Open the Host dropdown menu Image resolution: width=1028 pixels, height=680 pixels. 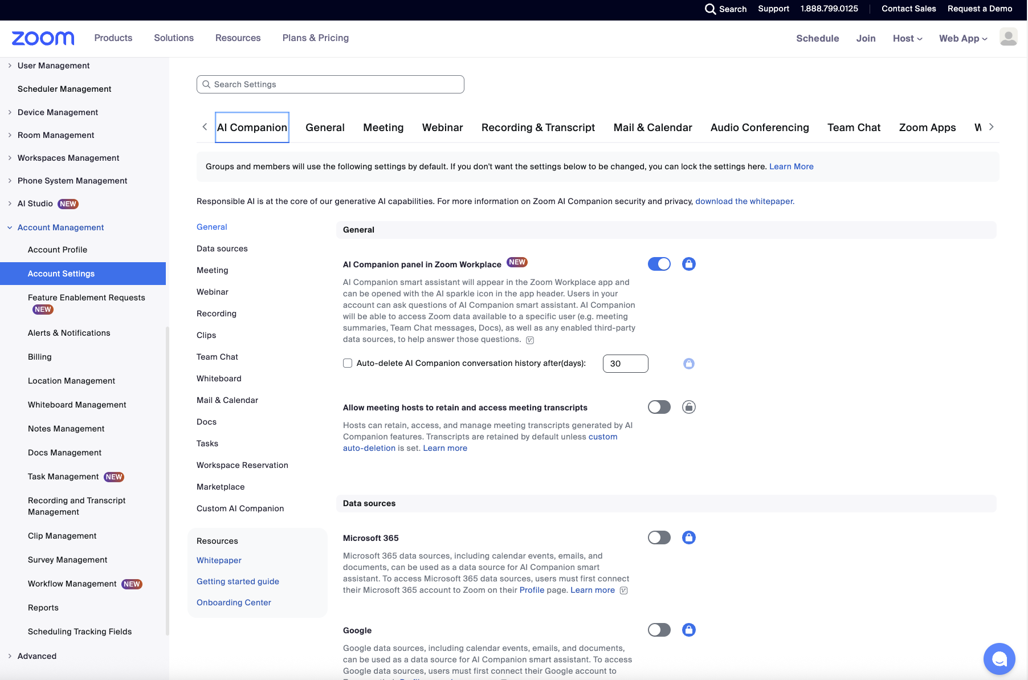pos(907,38)
